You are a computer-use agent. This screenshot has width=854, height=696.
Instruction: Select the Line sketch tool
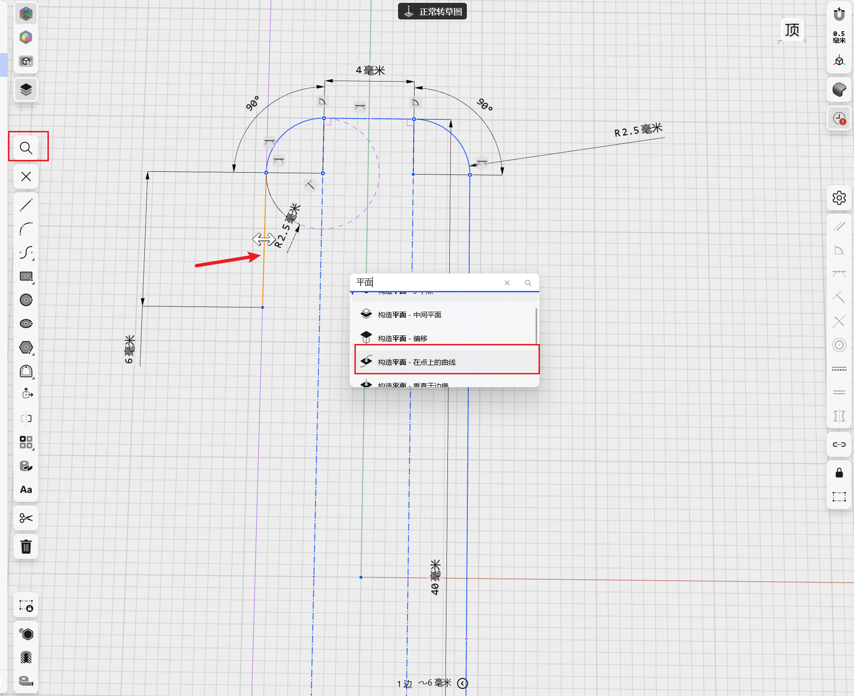click(x=26, y=205)
